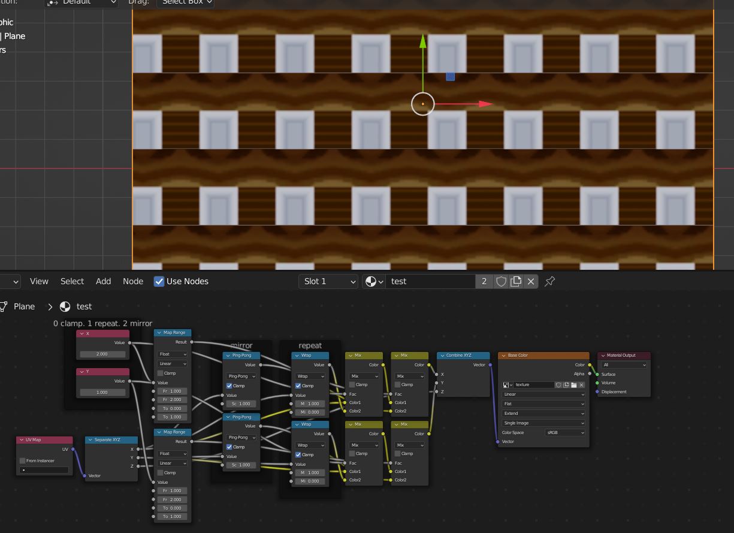This screenshot has width=734, height=533.
Task: Click the X node 2.000 value field
Action: point(102,354)
